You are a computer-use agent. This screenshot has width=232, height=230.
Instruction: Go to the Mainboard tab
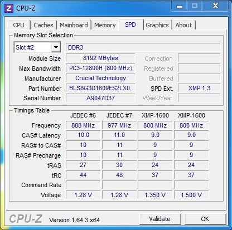click(x=74, y=25)
